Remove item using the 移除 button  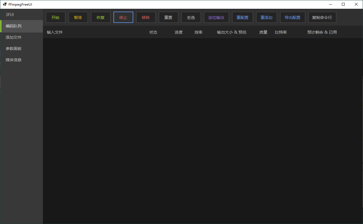click(146, 17)
